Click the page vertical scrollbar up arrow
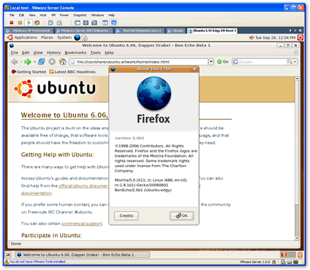This screenshot has width=310, height=270. pos(297,79)
